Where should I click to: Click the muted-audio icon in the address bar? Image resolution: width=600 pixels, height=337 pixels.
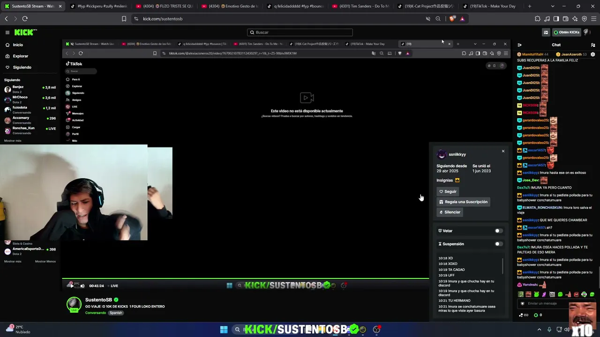click(x=427, y=19)
